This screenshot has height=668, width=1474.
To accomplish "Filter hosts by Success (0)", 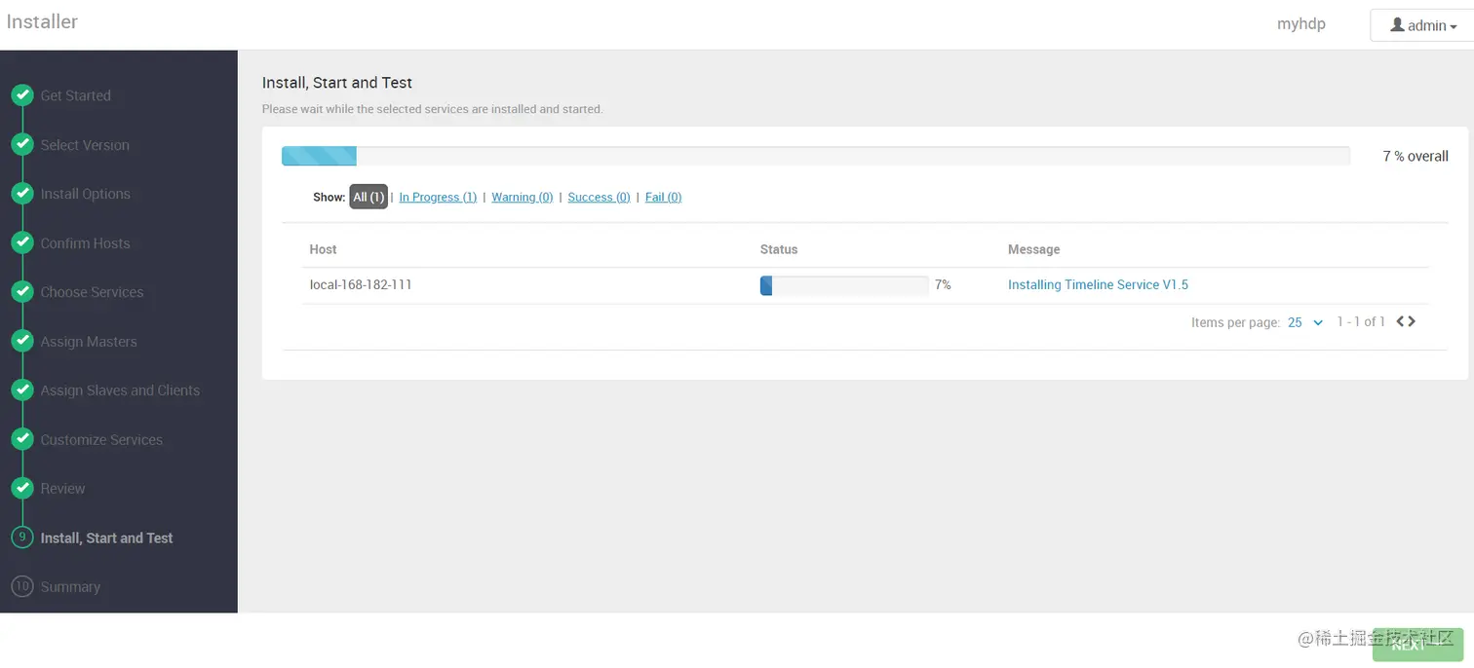I will (599, 197).
